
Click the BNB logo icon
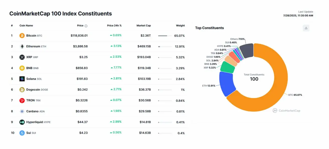point(22,68)
